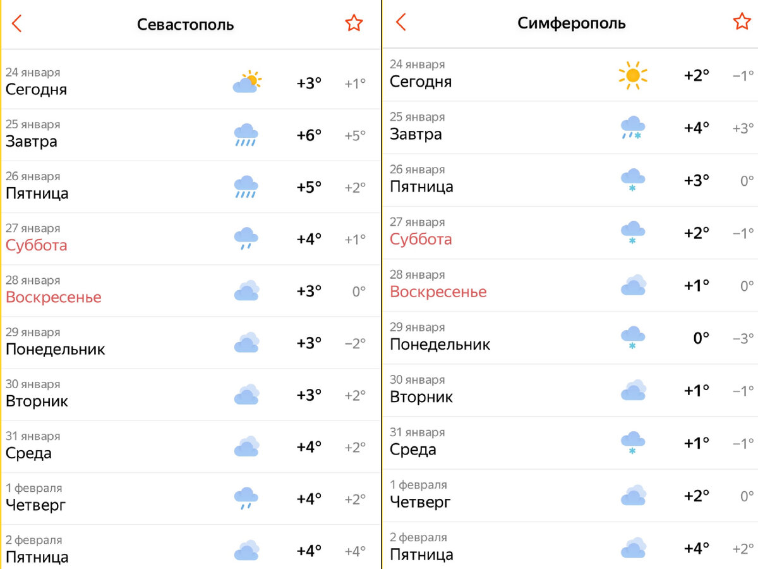The height and width of the screenshot is (569, 758).
Task: Tap light rain icon for Севастополь 27 января
Action: point(246,238)
